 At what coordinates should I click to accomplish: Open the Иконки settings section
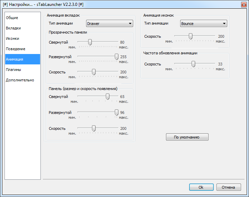coord(22,38)
